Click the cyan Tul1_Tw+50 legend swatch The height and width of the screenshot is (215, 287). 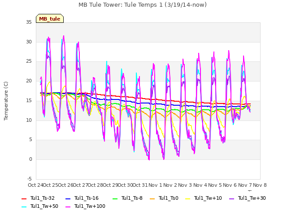point(24,206)
